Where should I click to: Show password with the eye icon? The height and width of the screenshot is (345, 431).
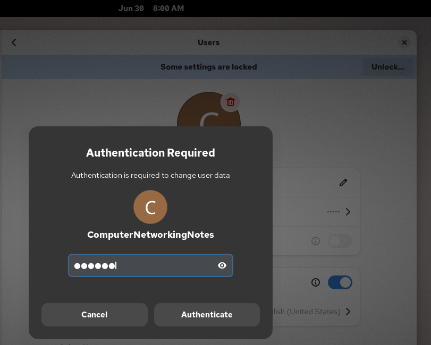coord(222,265)
